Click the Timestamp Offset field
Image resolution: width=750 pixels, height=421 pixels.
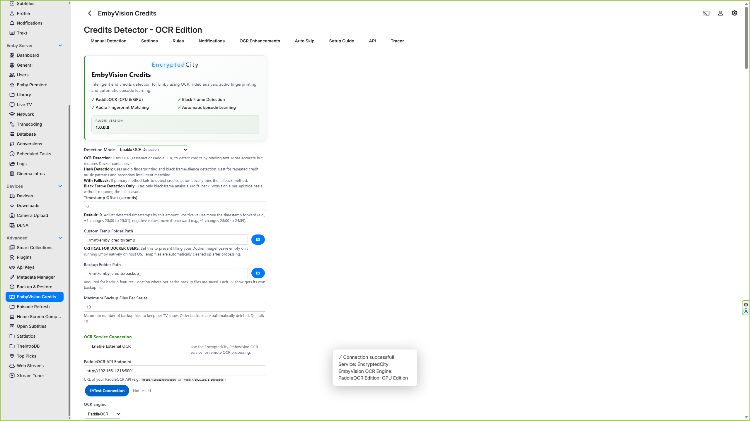(175, 206)
